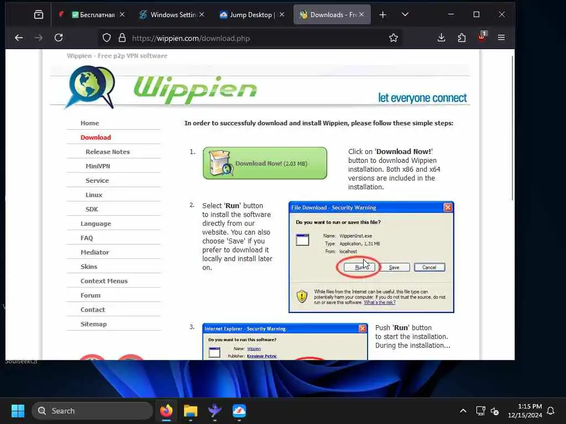Switch to the Бесплатная tab
The image size is (566, 424).
pyautogui.click(x=93, y=15)
